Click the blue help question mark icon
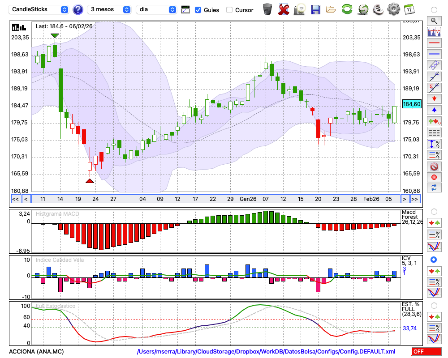Viewport: 448px width, 358px height. 78,9
